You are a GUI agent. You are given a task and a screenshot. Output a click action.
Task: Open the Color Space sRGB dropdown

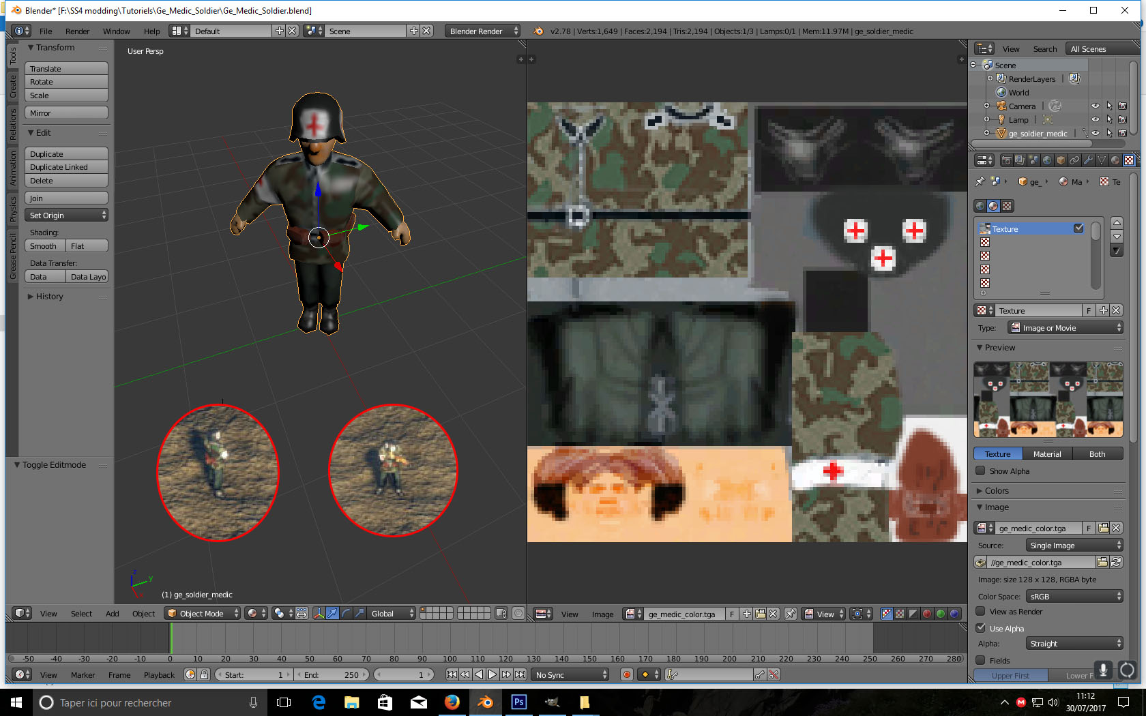pos(1074,596)
